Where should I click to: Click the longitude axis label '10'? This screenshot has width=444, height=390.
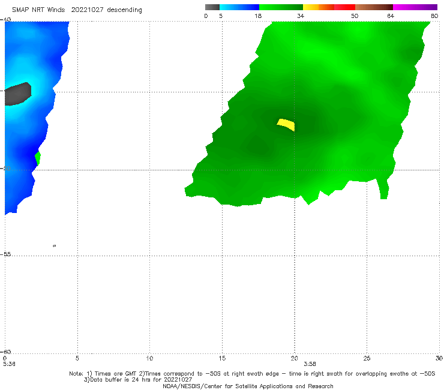[x=149, y=359]
